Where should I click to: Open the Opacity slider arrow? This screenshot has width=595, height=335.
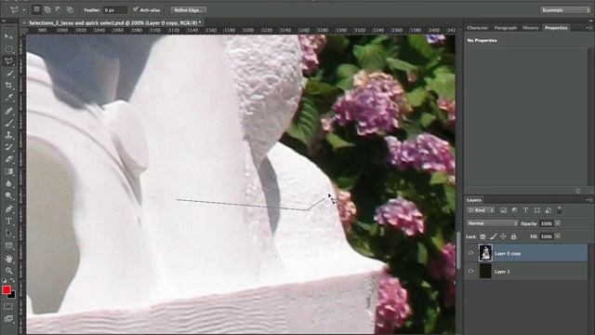click(558, 223)
